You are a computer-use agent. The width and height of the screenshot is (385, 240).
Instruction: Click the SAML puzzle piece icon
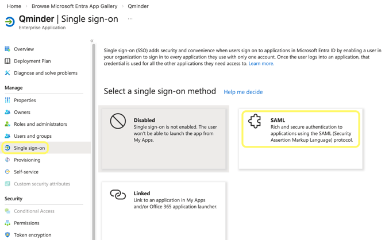click(x=255, y=121)
